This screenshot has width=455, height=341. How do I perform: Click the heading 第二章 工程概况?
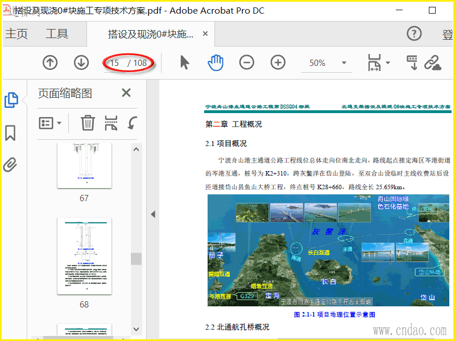click(x=234, y=124)
